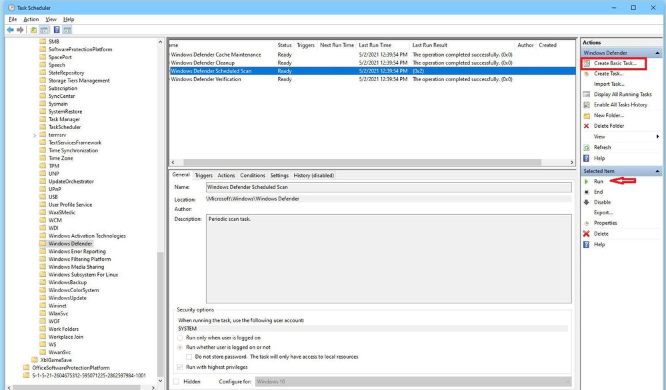Screen dimensions: 666x390
Task: Click the tree pane scroll down arrow
Action: point(160,381)
